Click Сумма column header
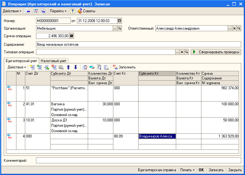This screenshot has width=245, height=175. (x=220, y=73)
